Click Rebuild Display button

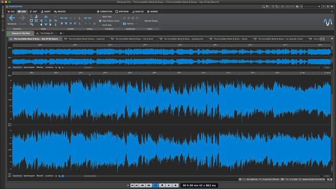click(151, 21)
